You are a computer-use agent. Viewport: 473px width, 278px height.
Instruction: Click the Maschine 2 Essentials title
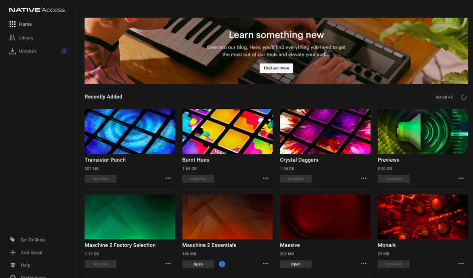[209, 245]
